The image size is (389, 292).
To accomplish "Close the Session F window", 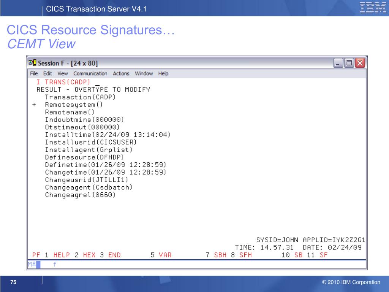I will [x=360, y=63].
